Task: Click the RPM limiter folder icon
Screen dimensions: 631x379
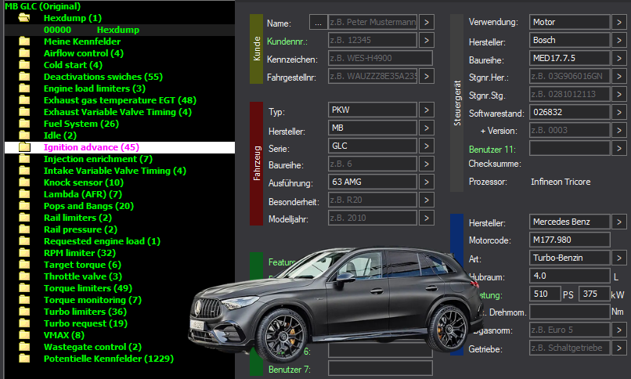Action: [x=24, y=253]
